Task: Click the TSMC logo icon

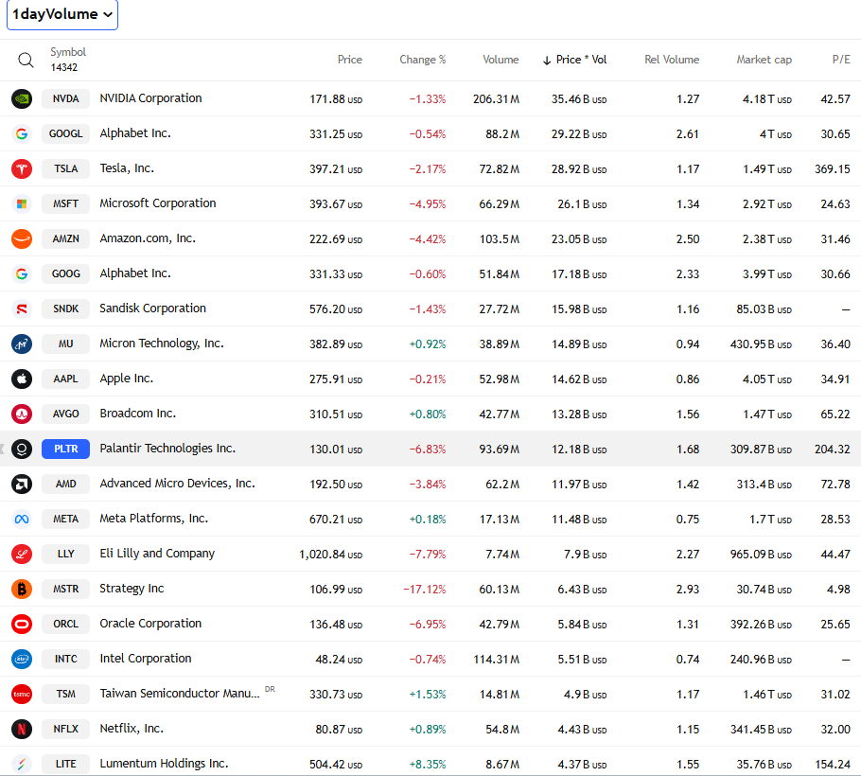Action: pyautogui.click(x=22, y=695)
